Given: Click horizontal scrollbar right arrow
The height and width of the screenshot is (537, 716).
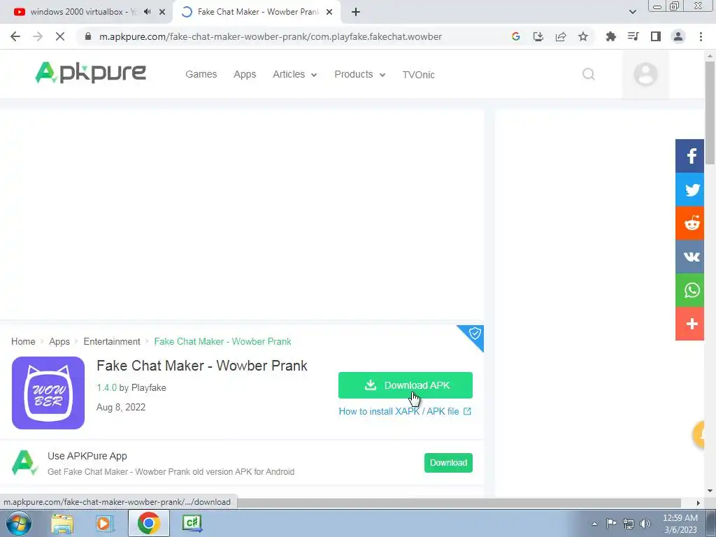Looking at the screenshot, I should (x=698, y=503).
